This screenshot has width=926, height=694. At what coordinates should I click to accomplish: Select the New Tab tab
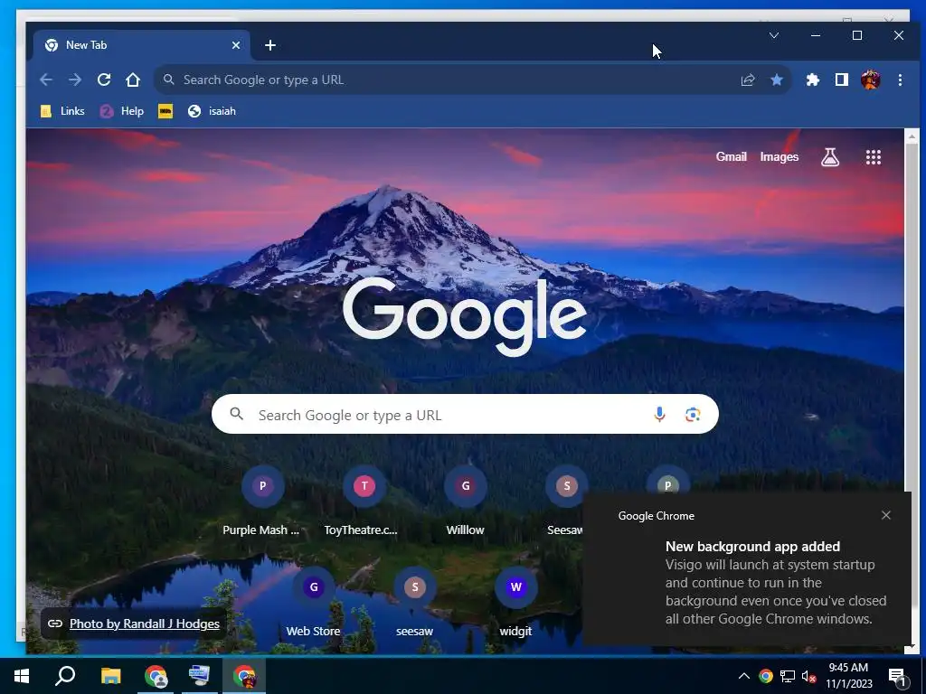(x=142, y=45)
